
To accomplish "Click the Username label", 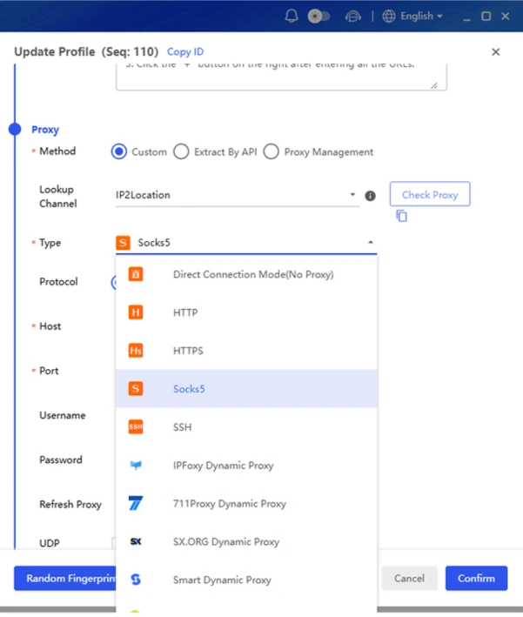I will coord(62,415).
